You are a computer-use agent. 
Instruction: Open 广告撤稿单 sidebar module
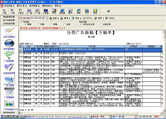tap(9, 93)
